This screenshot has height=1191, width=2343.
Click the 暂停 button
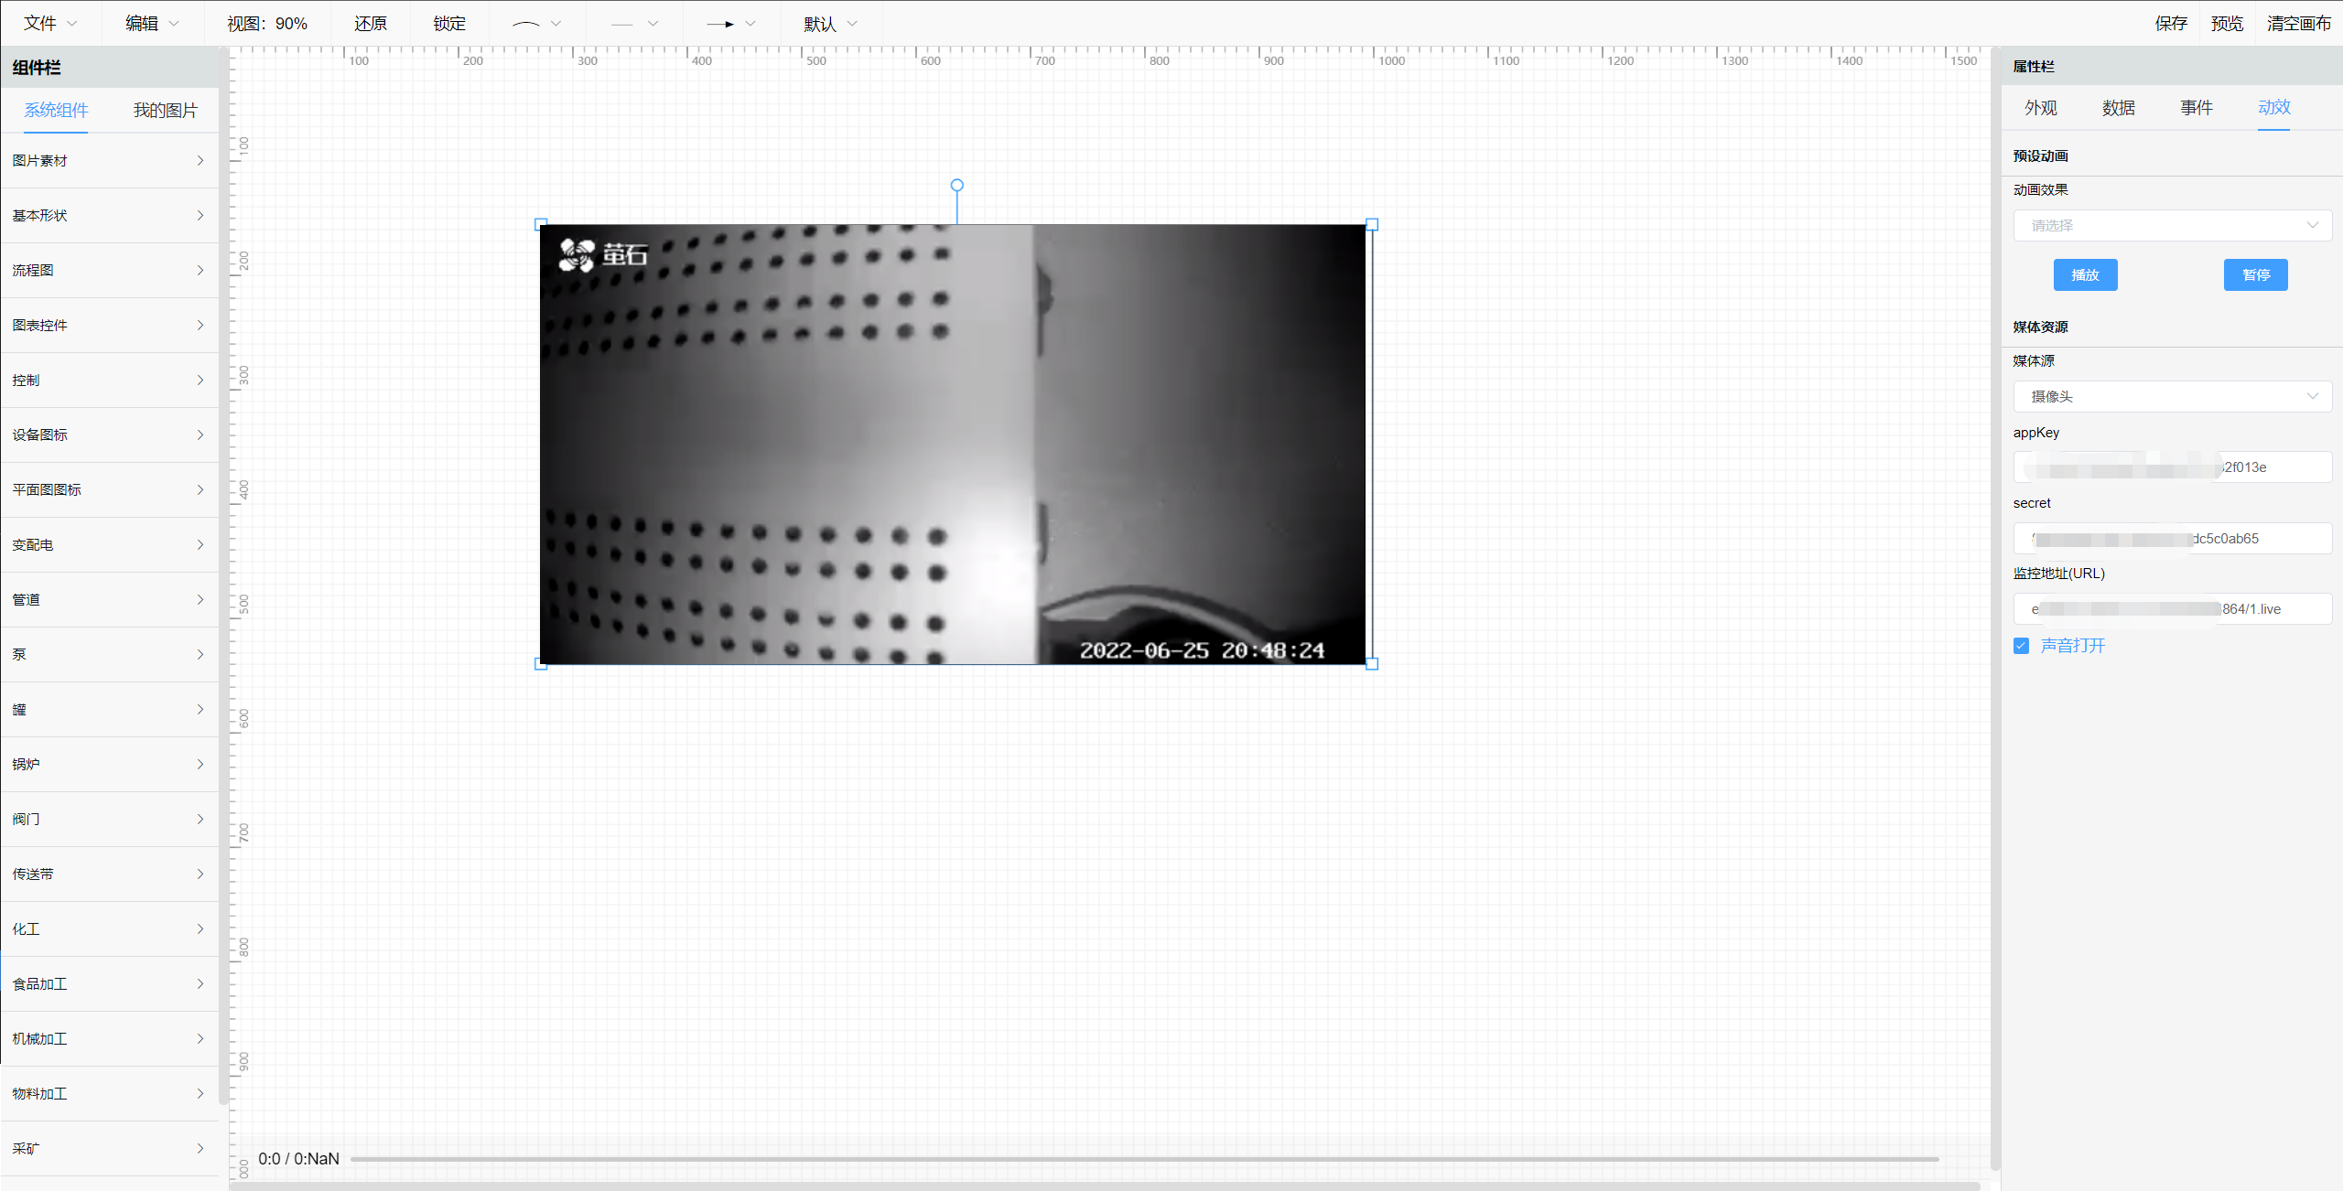point(2254,275)
